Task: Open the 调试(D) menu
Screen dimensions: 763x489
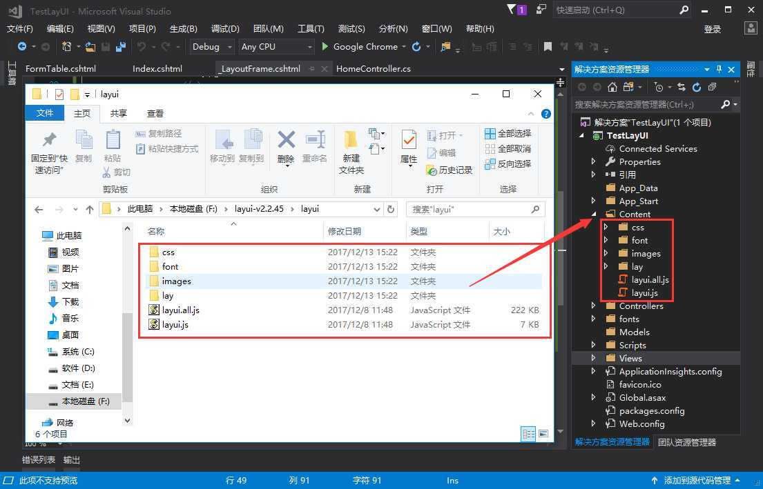Action: coord(225,29)
